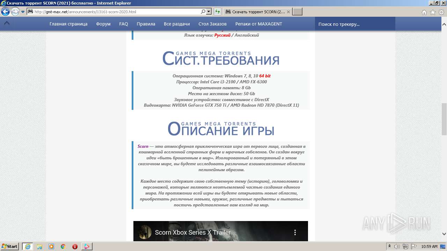Open the video's three-dot options menu
Viewport: 447px width, 251px height.
(295, 232)
